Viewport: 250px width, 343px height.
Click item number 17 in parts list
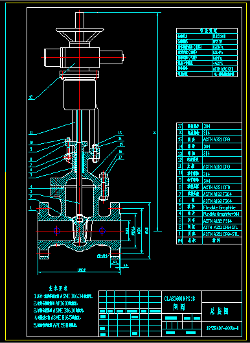coord(180,126)
